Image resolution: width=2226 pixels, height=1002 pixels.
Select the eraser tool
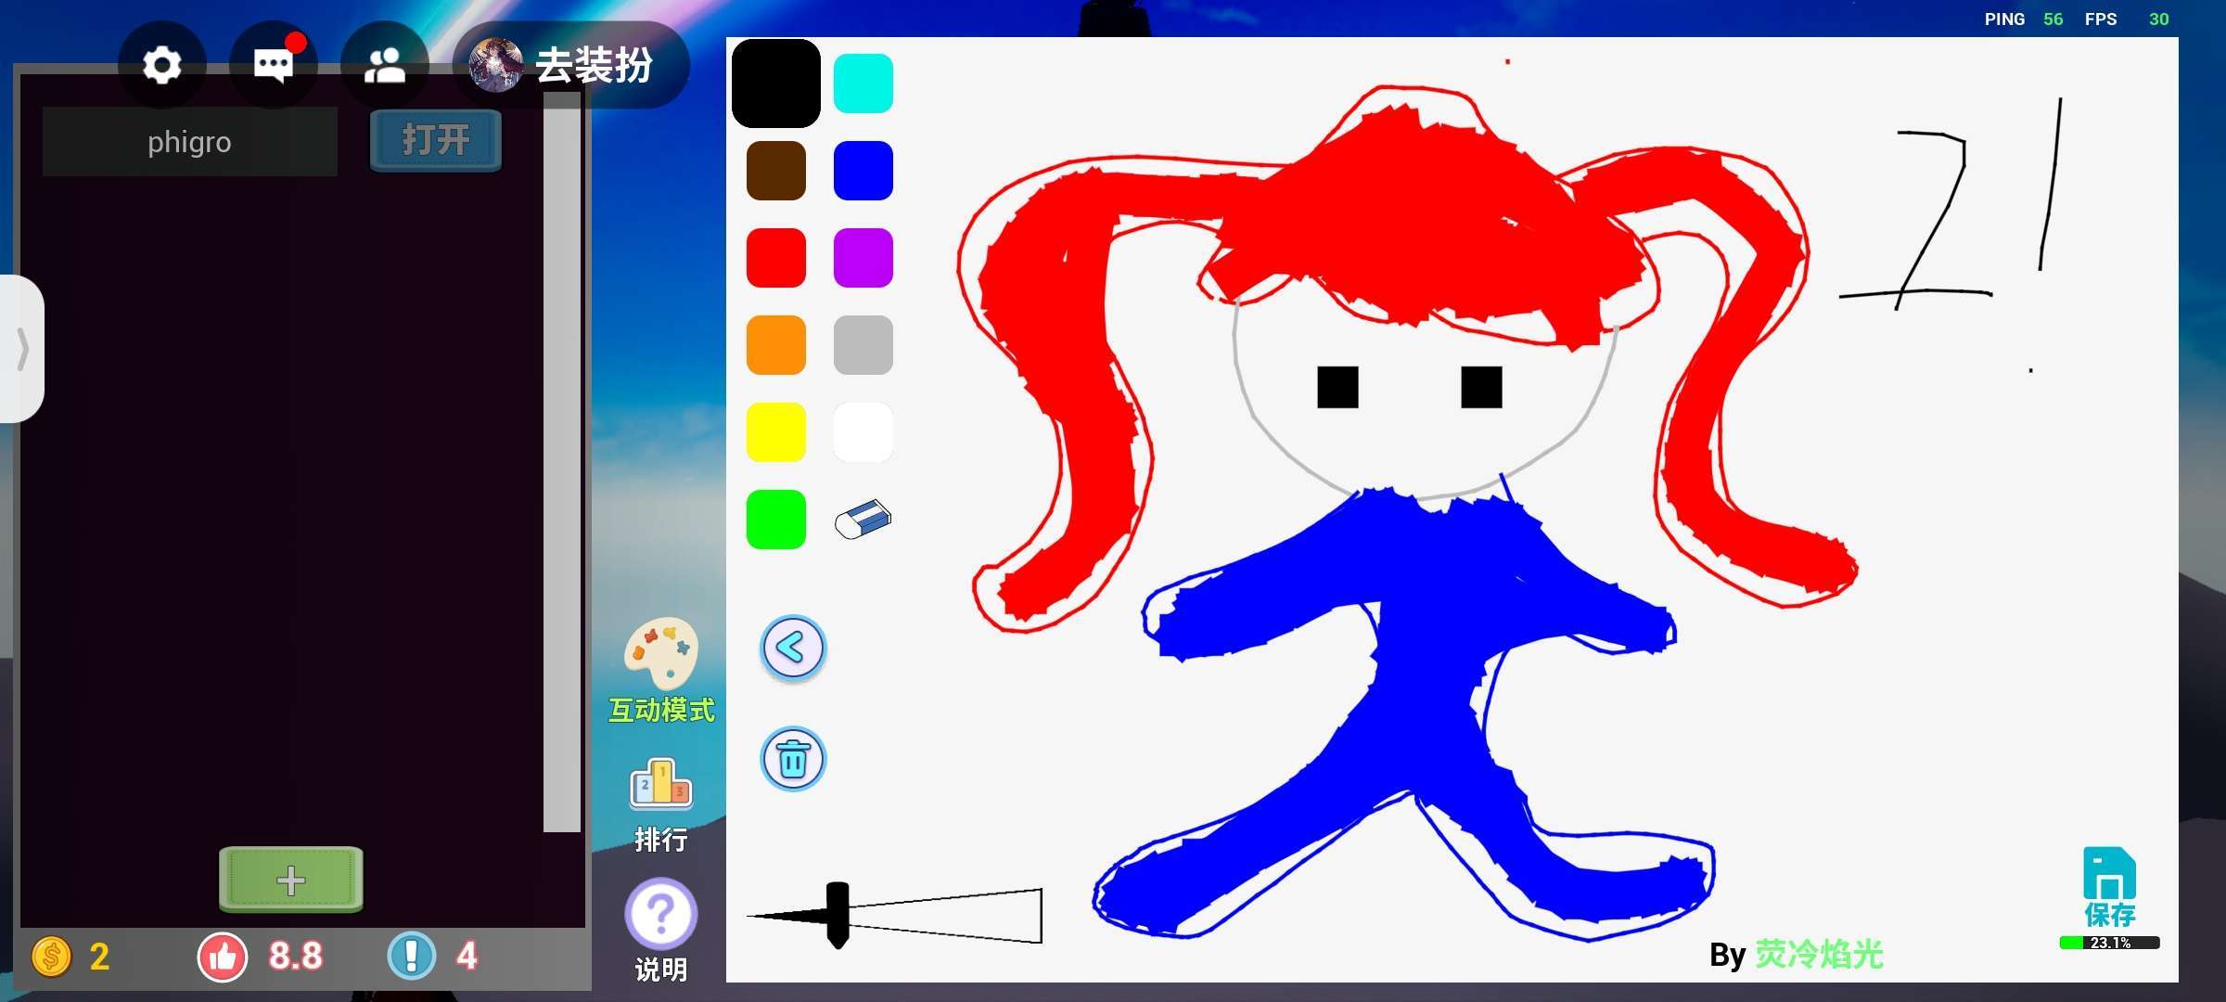click(x=863, y=520)
